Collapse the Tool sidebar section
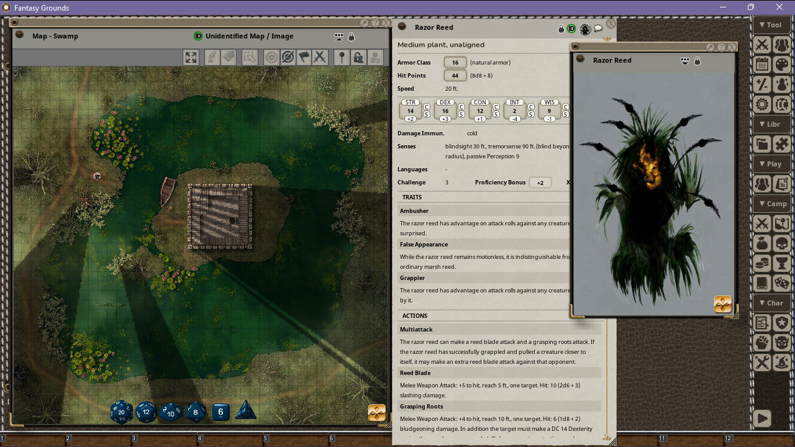This screenshot has width=795, height=447. tap(771, 25)
